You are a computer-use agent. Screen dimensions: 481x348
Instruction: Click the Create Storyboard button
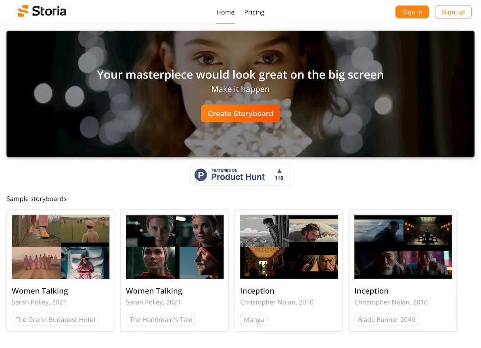pos(240,114)
